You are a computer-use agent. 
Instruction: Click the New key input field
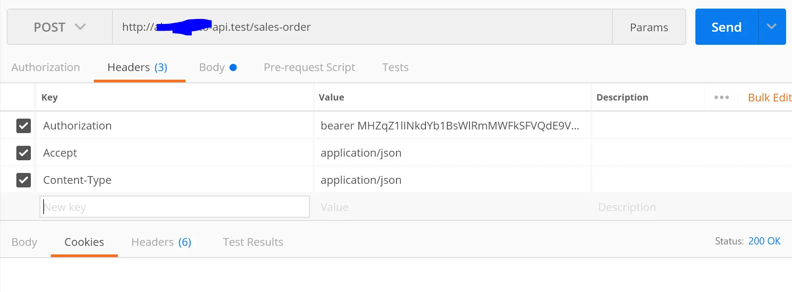point(175,207)
